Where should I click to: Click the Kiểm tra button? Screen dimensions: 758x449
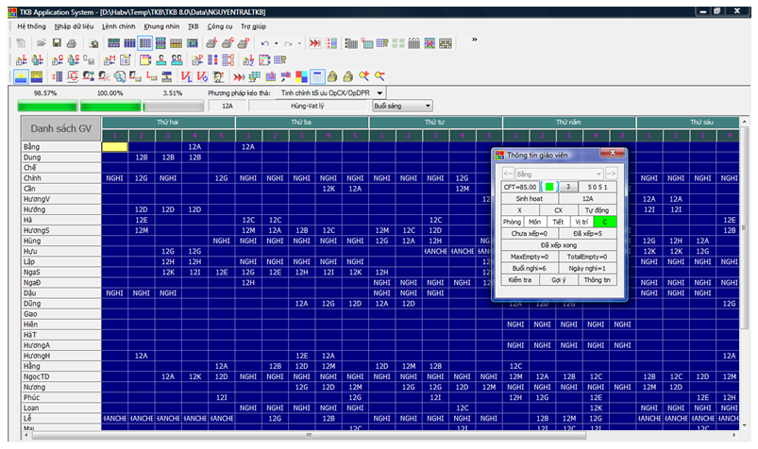(x=520, y=280)
